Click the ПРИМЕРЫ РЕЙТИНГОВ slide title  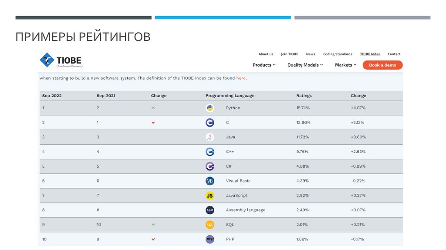point(83,37)
